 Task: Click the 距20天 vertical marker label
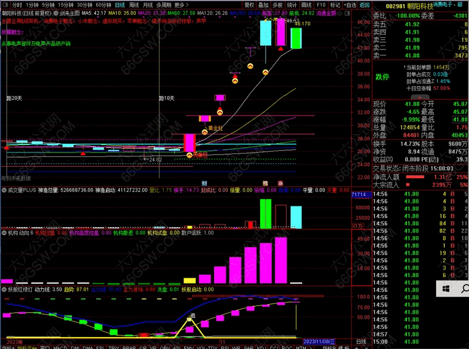tap(14, 98)
